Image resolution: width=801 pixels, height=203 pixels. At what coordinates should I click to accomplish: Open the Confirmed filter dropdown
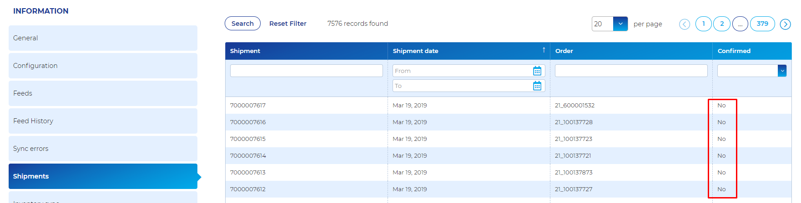[x=782, y=71]
